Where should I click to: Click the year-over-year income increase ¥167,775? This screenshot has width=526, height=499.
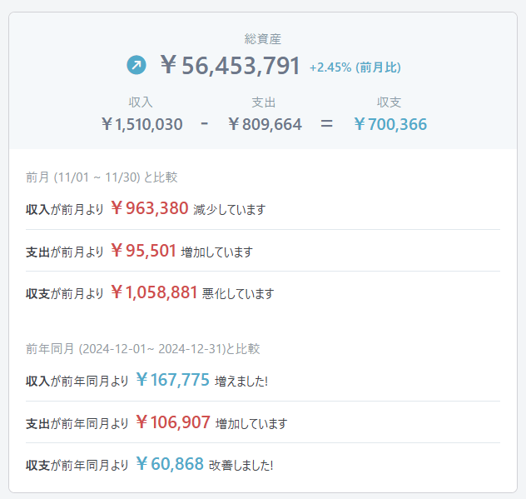point(172,380)
